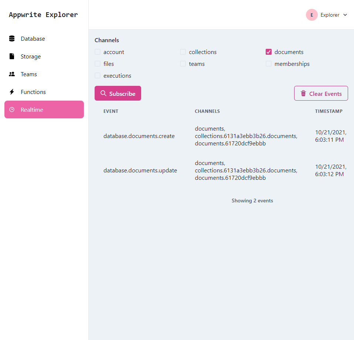
Task: Enable the executions channel checkbox
Action: click(98, 75)
